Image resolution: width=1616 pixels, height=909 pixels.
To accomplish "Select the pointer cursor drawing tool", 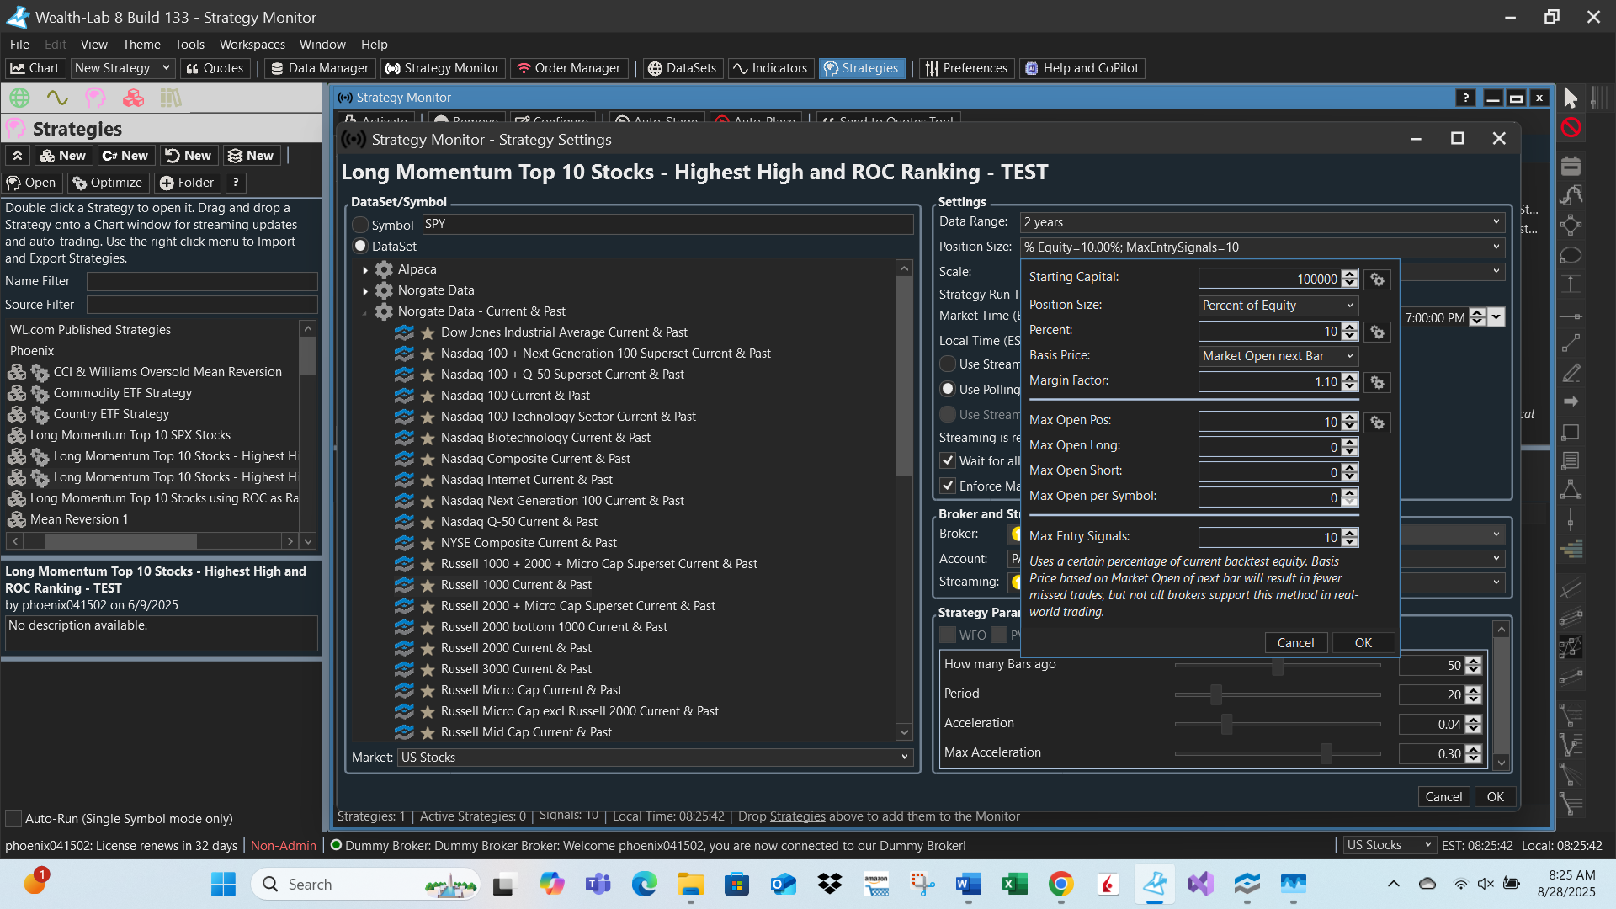I will pyautogui.click(x=1571, y=98).
